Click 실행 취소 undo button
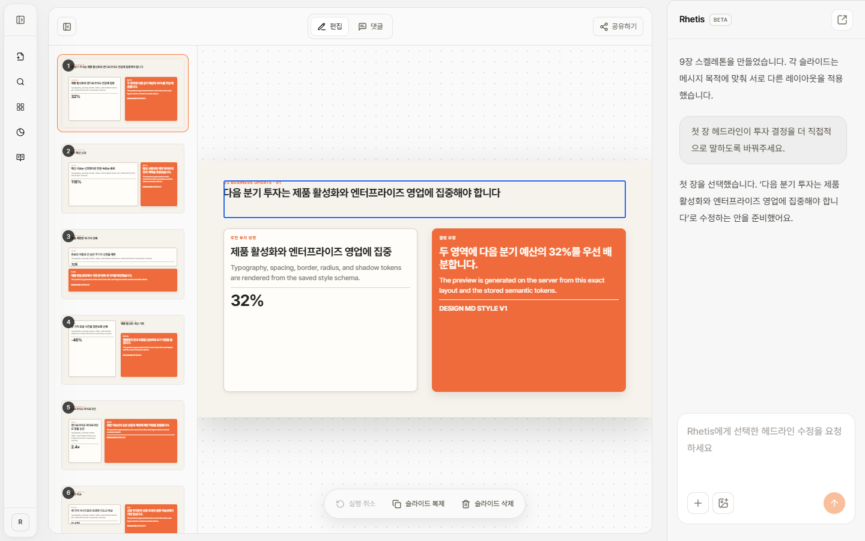The image size is (865, 541). tap(356, 504)
